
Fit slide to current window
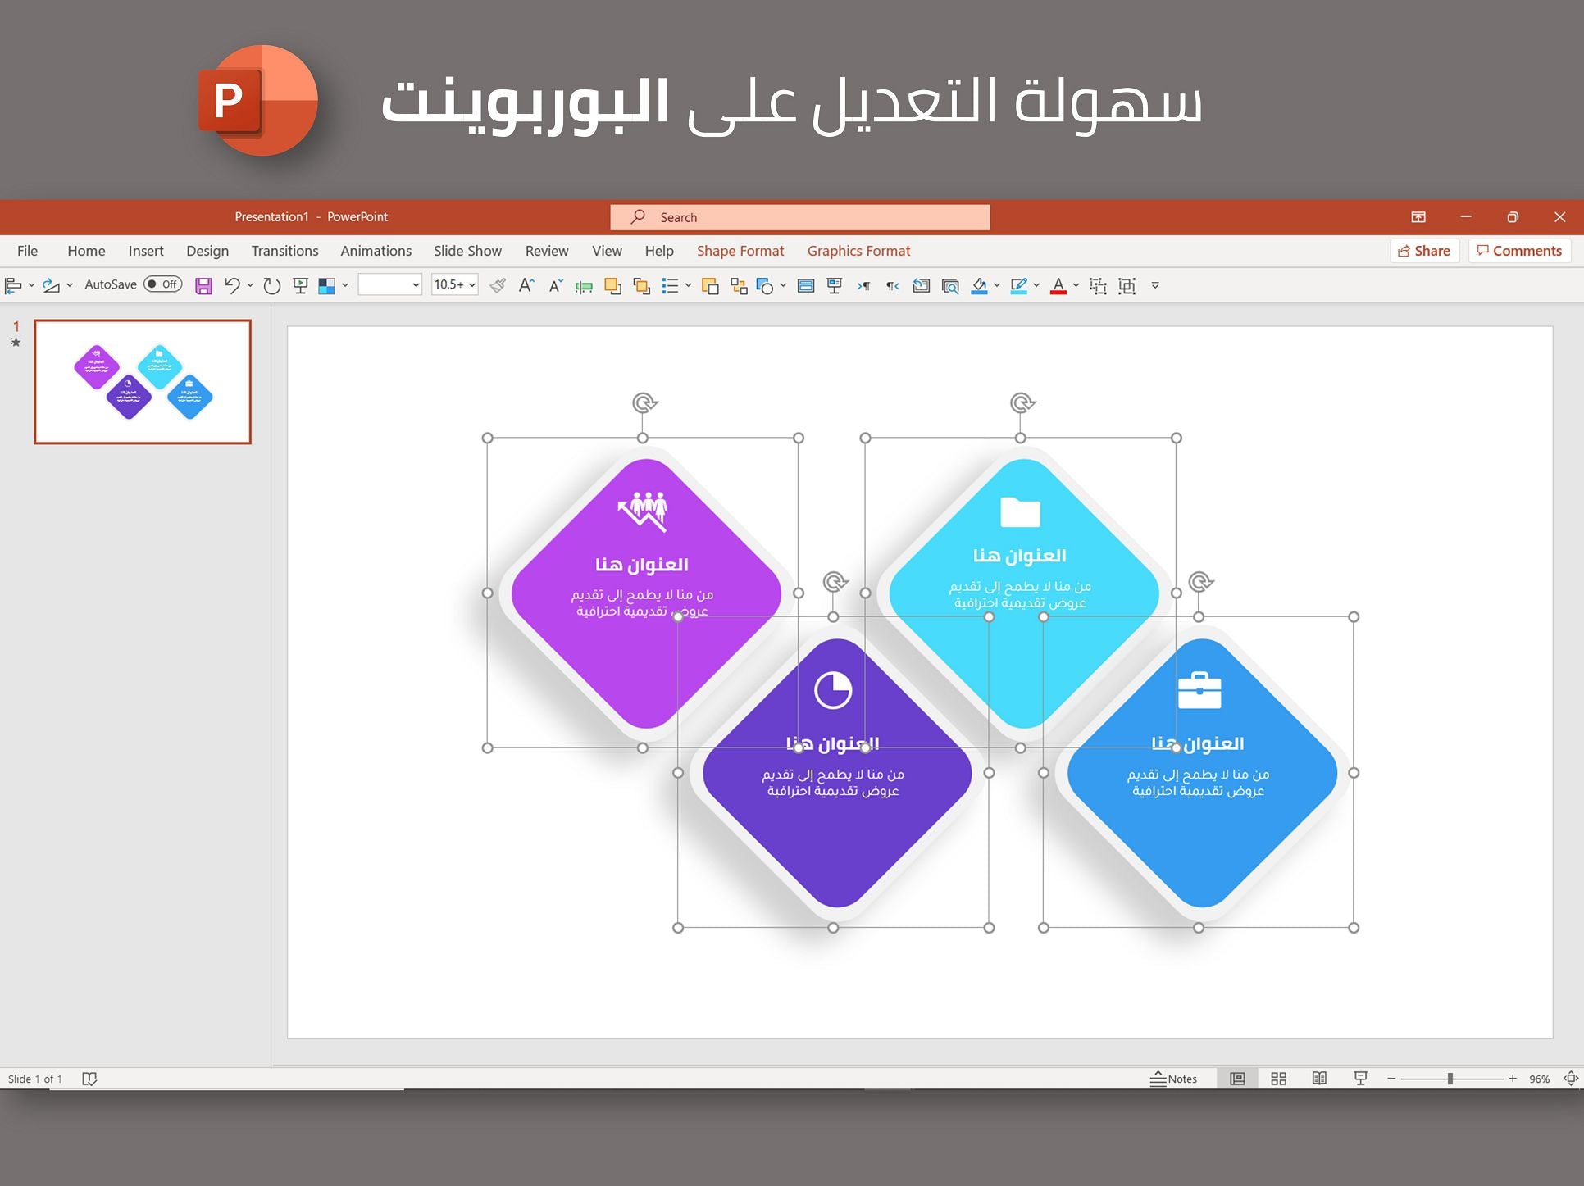[1571, 1079]
